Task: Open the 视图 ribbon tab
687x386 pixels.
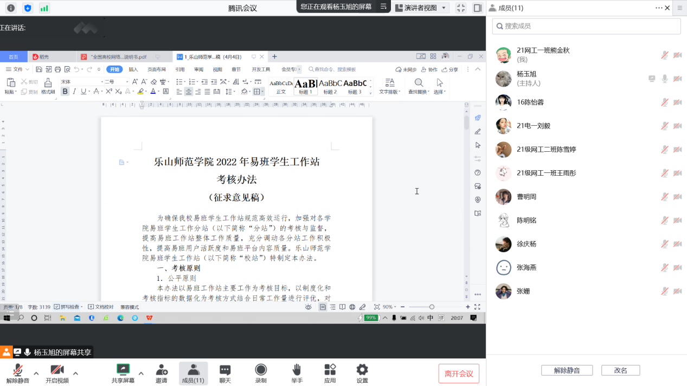Action: tap(217, 69)
